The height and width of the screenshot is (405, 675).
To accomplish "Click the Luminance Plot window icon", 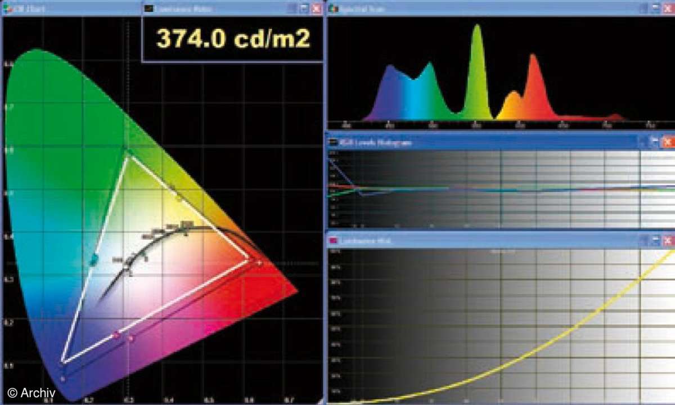I will click(x=332, y=241).
